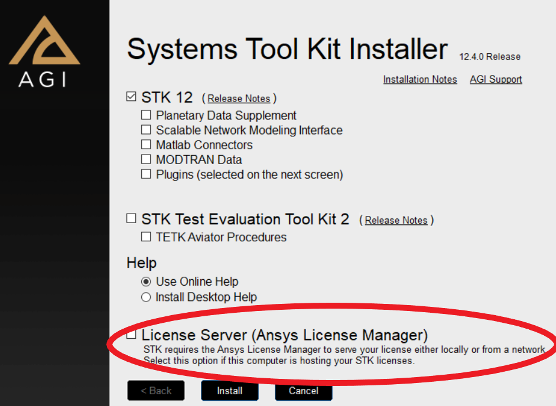Cancel the installer

tap(303, 391)
